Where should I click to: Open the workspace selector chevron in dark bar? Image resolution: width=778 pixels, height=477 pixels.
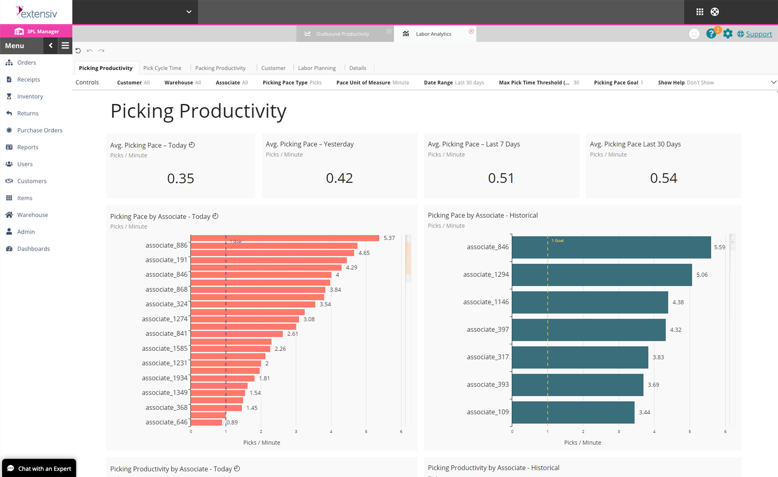189,12
